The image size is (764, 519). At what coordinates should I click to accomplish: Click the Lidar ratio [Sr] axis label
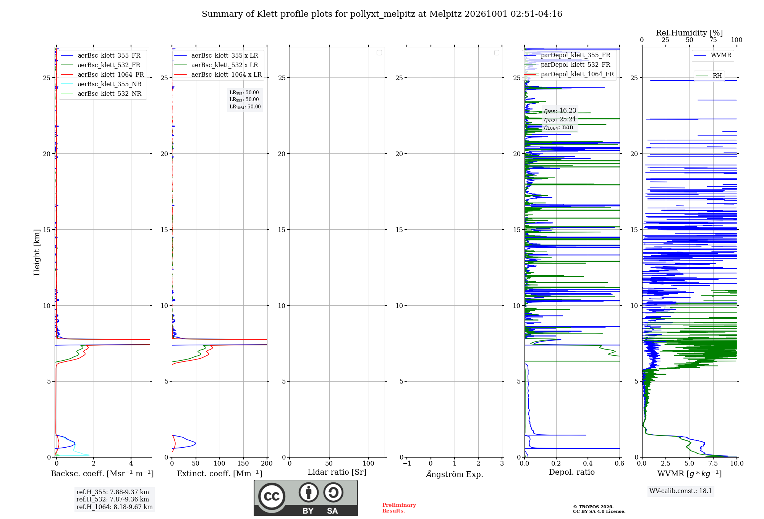coord(337,472)
